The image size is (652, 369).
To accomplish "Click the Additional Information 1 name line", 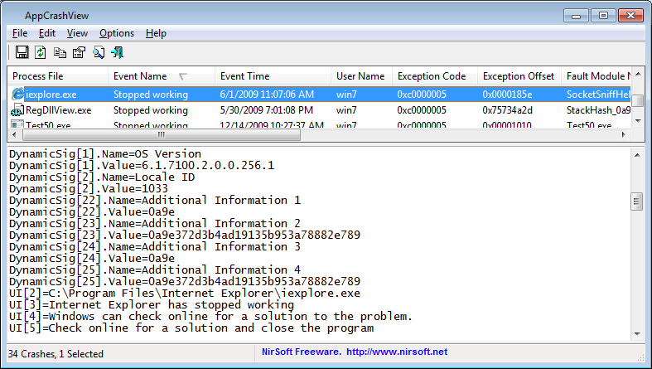I will [155, 201].
